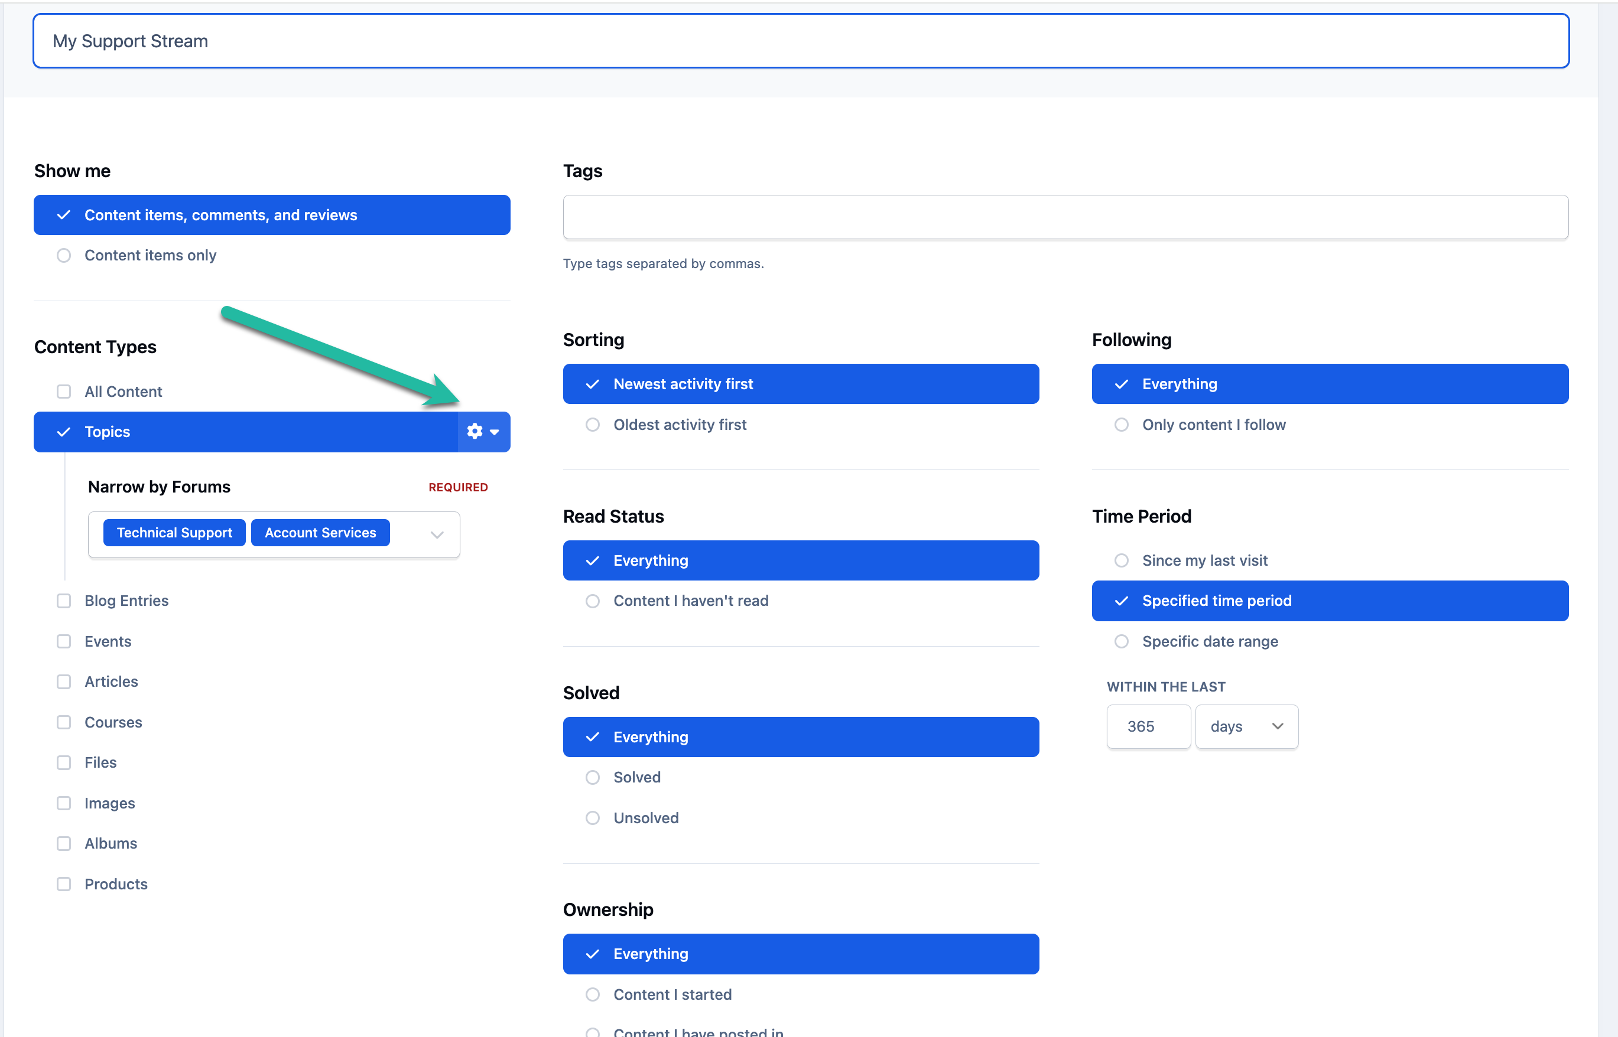Screen dimensions: 1618x1037
Task: Check the All Content checkbox
Action: click(63, 391)
